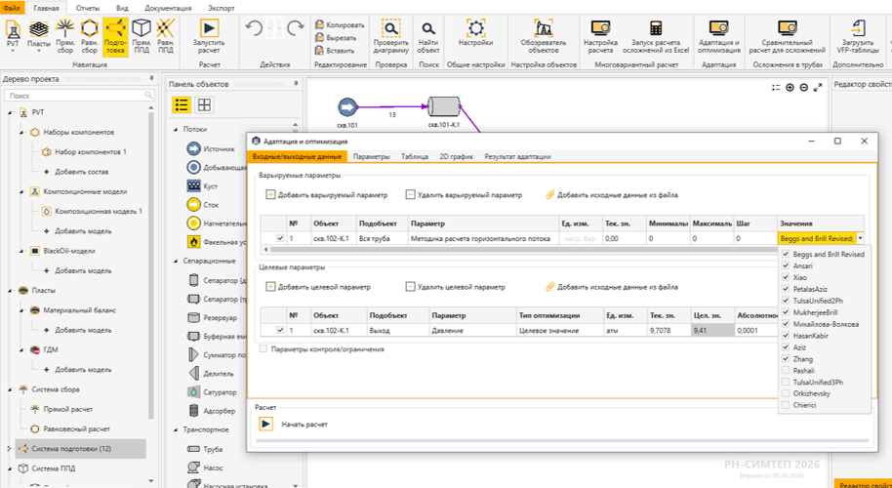Viewport: 892px width, 488px height.
Task: Click Запуск расчета осложнений из Excel
Action: [656, 35]
